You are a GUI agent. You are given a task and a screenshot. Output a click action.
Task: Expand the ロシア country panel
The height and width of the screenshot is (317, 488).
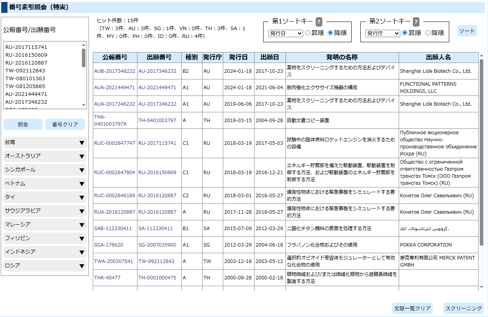[45, 266]
